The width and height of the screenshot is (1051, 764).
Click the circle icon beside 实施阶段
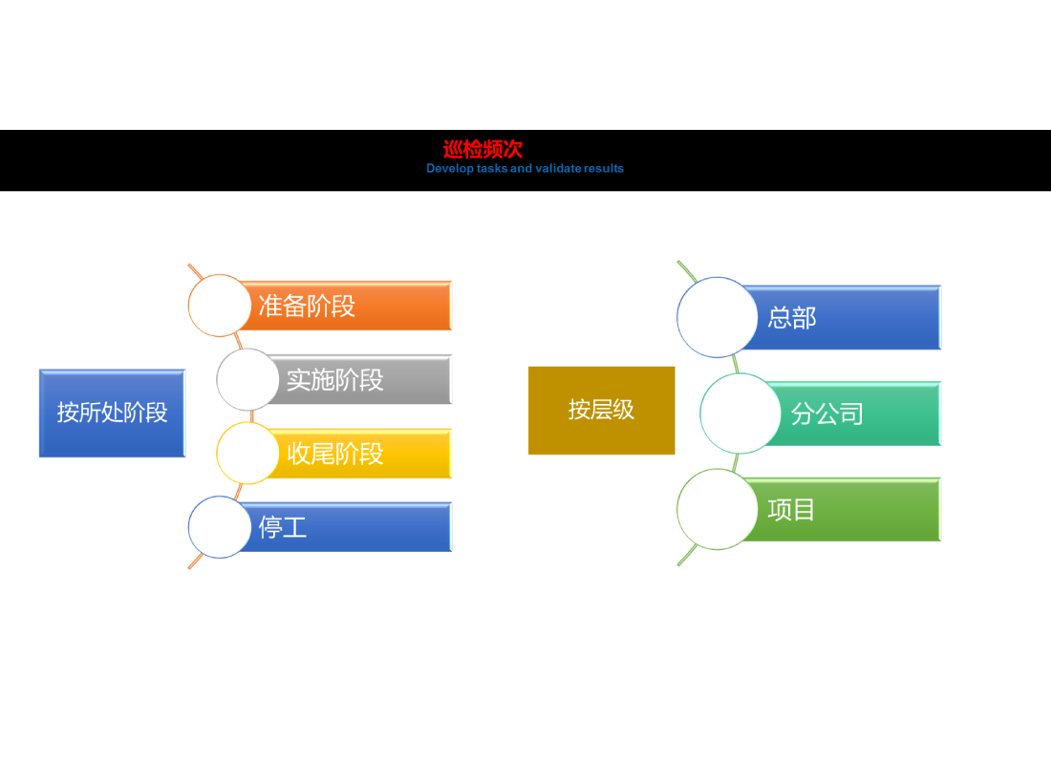247,379
